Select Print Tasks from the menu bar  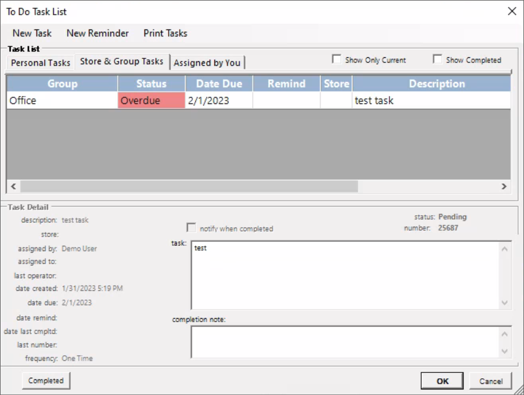[x=165, y=33]
